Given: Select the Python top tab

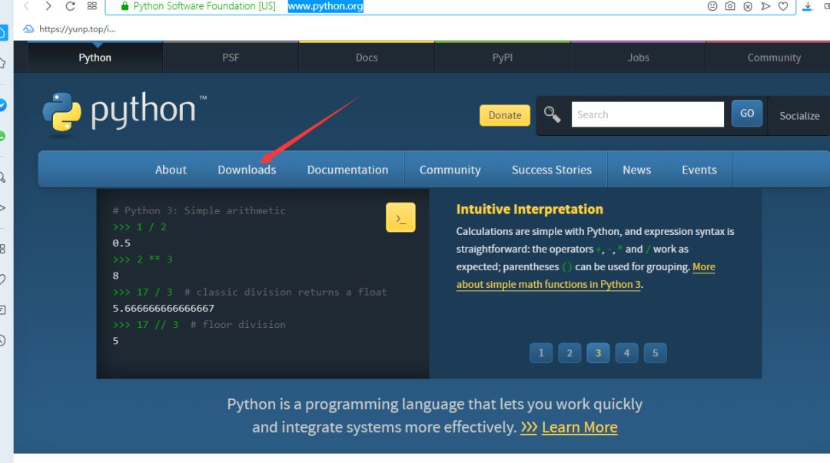Looking at the screenshot, I should point(95,57).
